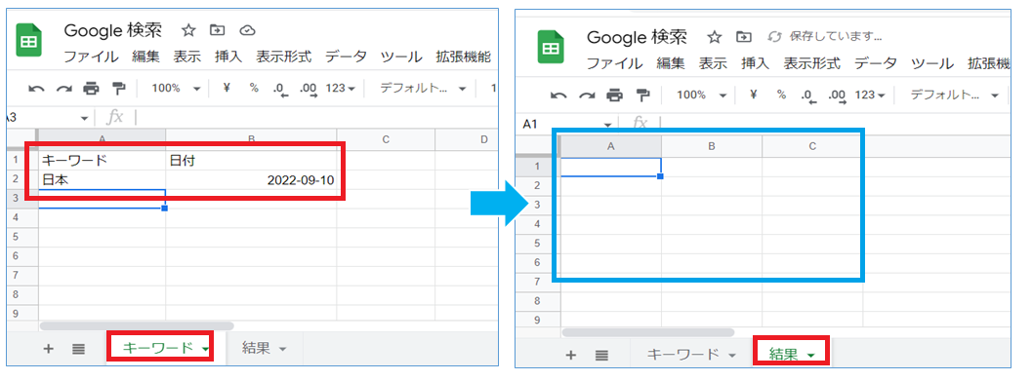The height and width of the screenshot is (381, 1032).
Task: Open the デフォルト font dropdown in the right window
Action: 954,95
